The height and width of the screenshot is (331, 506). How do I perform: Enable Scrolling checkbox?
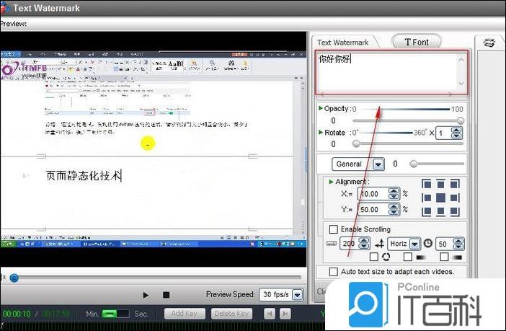tap(333, 229)
